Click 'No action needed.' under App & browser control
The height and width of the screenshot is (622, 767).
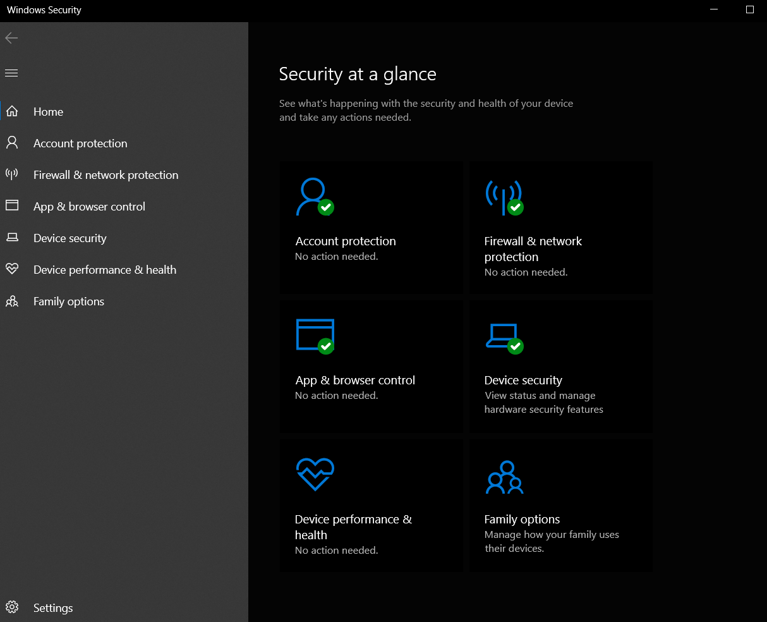[x=337, y=396]
